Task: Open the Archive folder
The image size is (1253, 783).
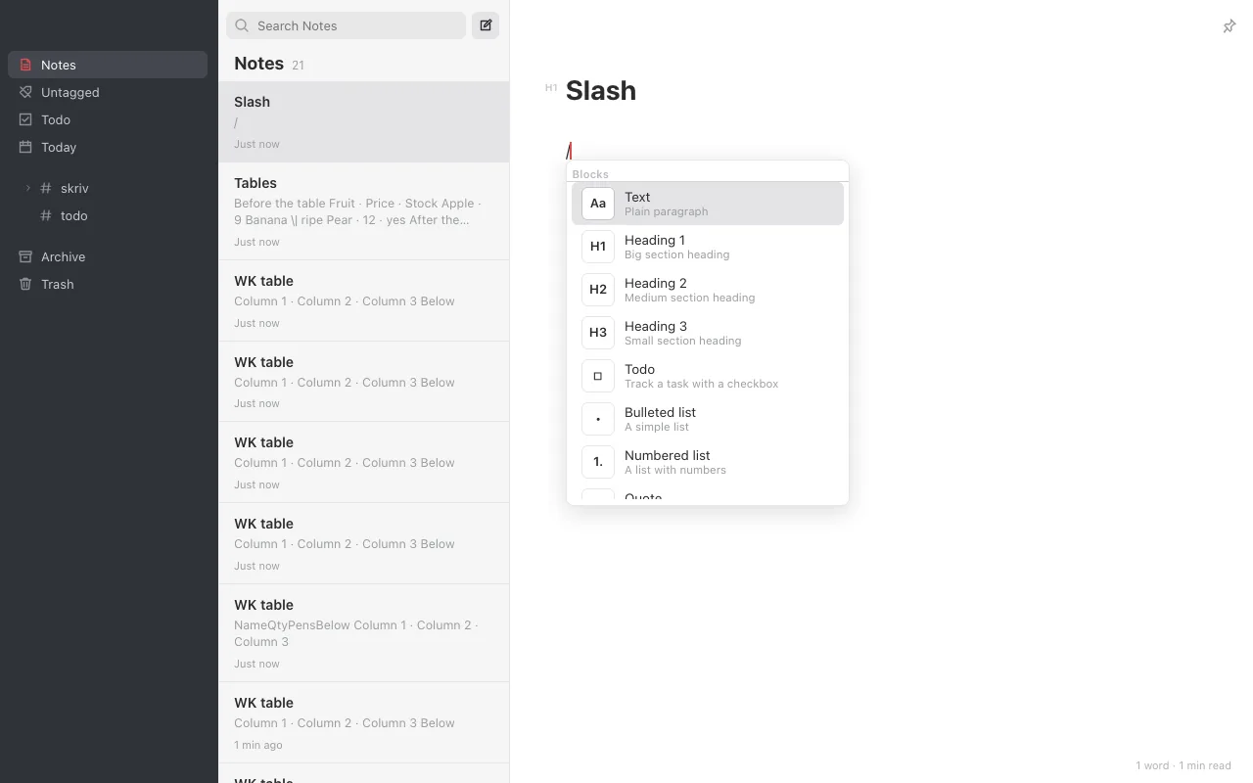Action: click(x=108, y=256)
